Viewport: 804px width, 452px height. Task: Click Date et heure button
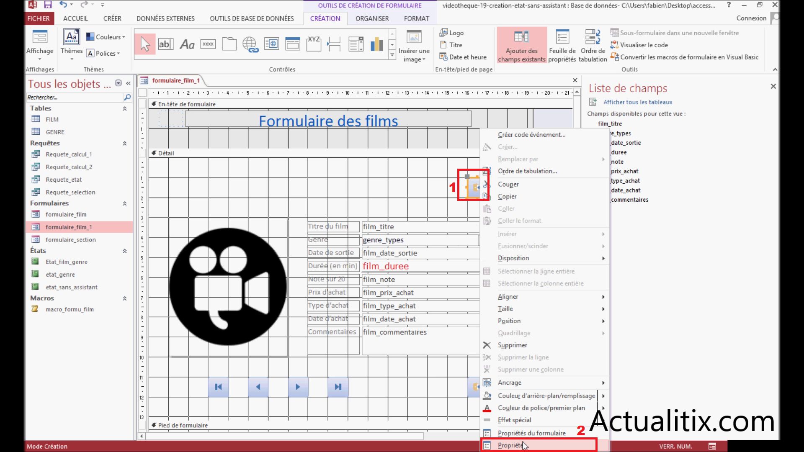pos(463,57)
